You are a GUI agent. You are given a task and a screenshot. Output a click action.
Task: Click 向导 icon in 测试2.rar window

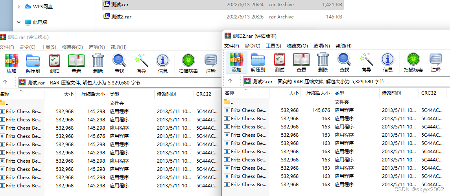point(366,62)
